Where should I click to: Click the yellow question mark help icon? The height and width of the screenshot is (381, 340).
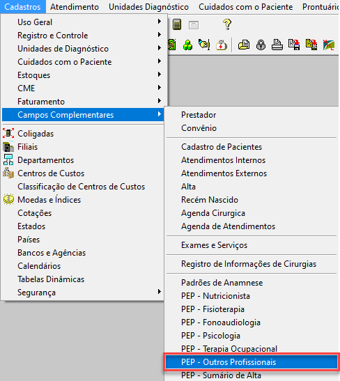(x=227, y=24)
